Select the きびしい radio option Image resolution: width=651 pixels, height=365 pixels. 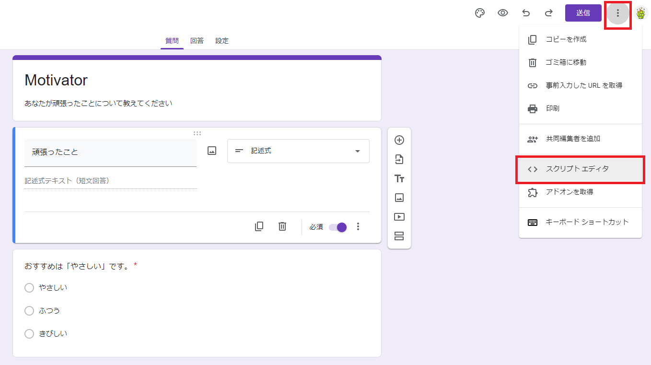[29, 334]
